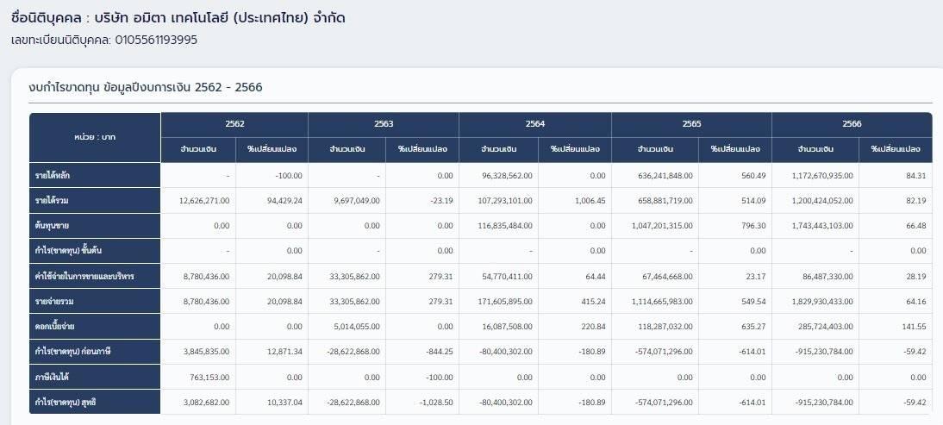Select the value 1,047,201,315.00
This screenshot has width=943, height=425.
662,226
